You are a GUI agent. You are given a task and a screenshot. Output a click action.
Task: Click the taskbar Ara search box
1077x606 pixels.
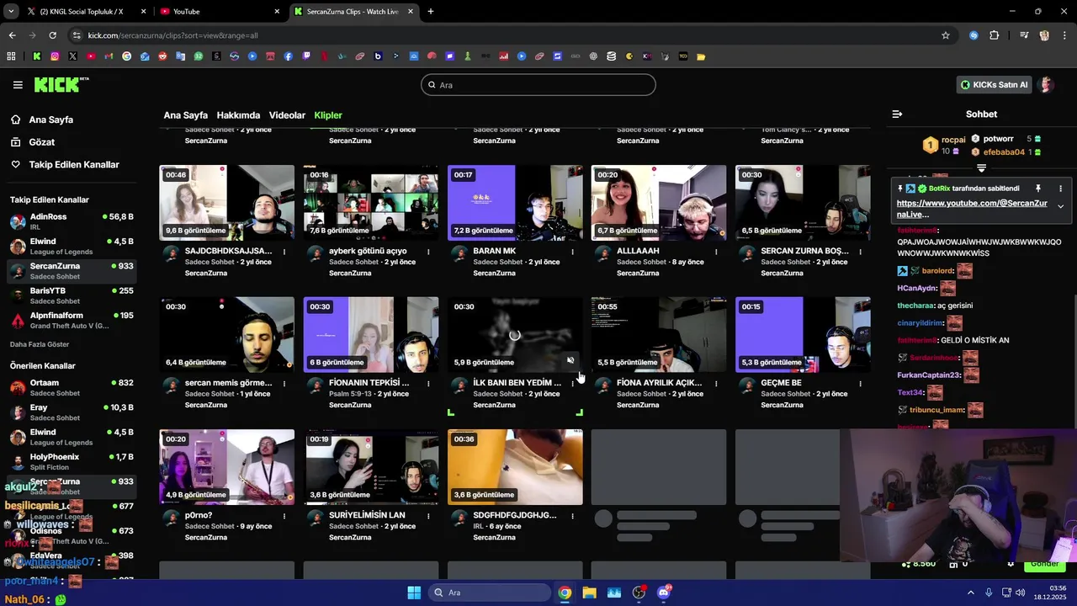pos(490,593)
